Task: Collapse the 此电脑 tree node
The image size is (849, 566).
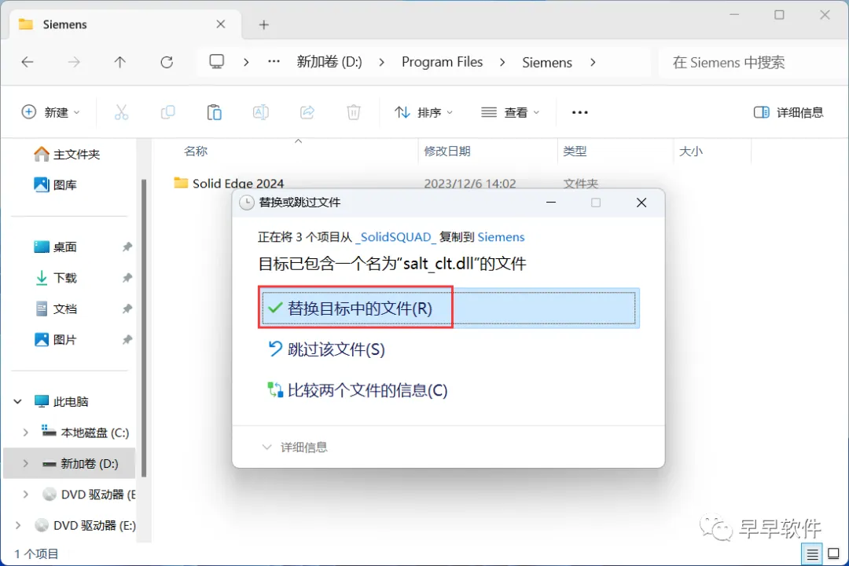Action: (x=17, y=401)
